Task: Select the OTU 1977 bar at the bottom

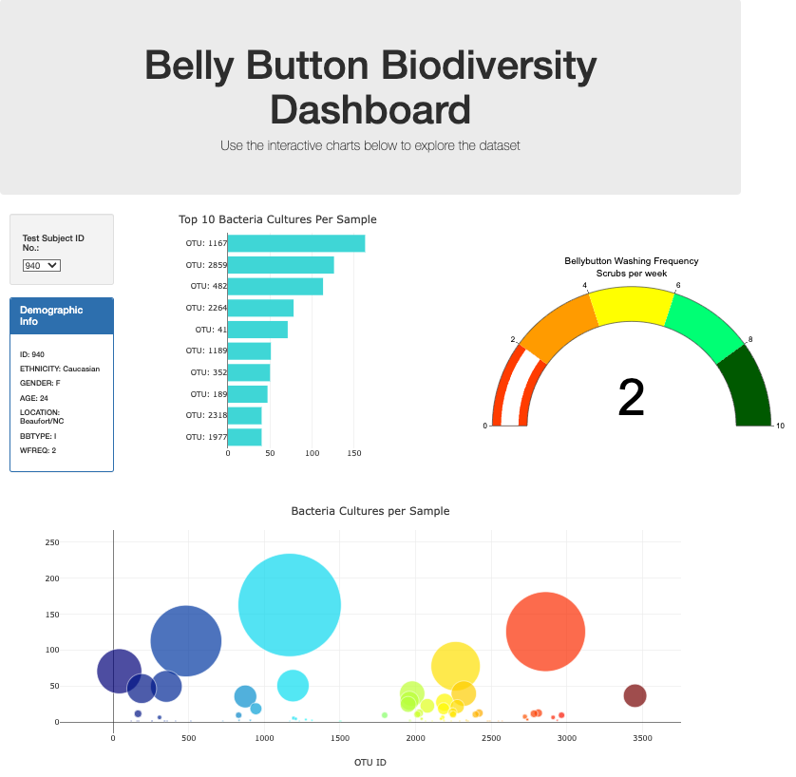Action: click(x=244, y=437)
